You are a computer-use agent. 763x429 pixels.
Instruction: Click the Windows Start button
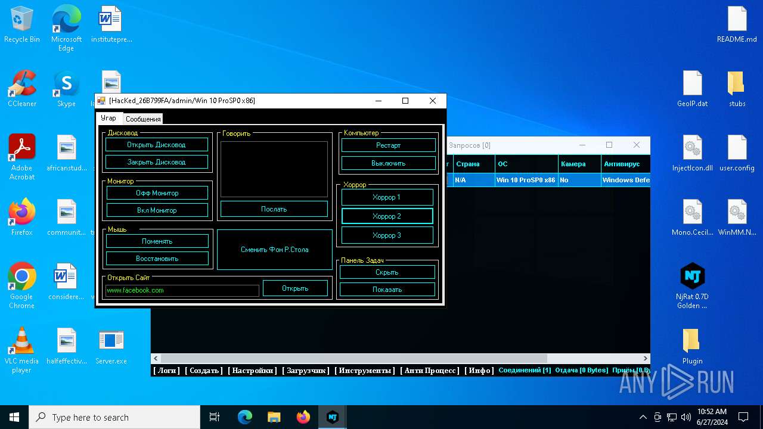coord(14,417)
